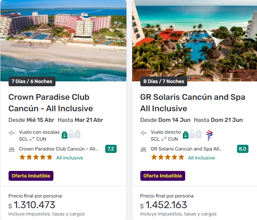Click Oferta Imbatible tag on Crown Paradise card

tap(31, 176)
